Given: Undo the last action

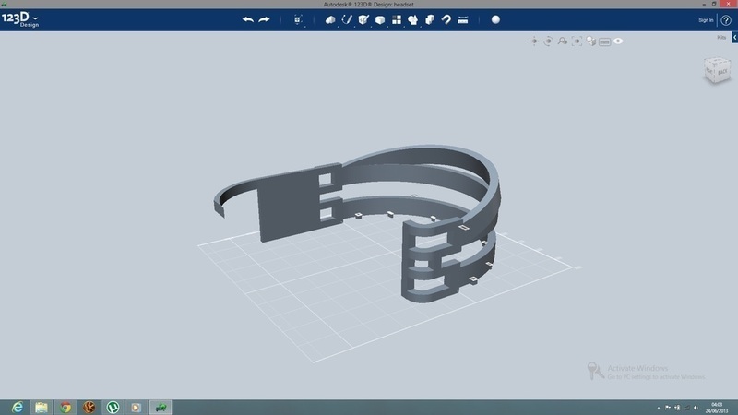Looking at the screenshot, I should click(248, 19).
